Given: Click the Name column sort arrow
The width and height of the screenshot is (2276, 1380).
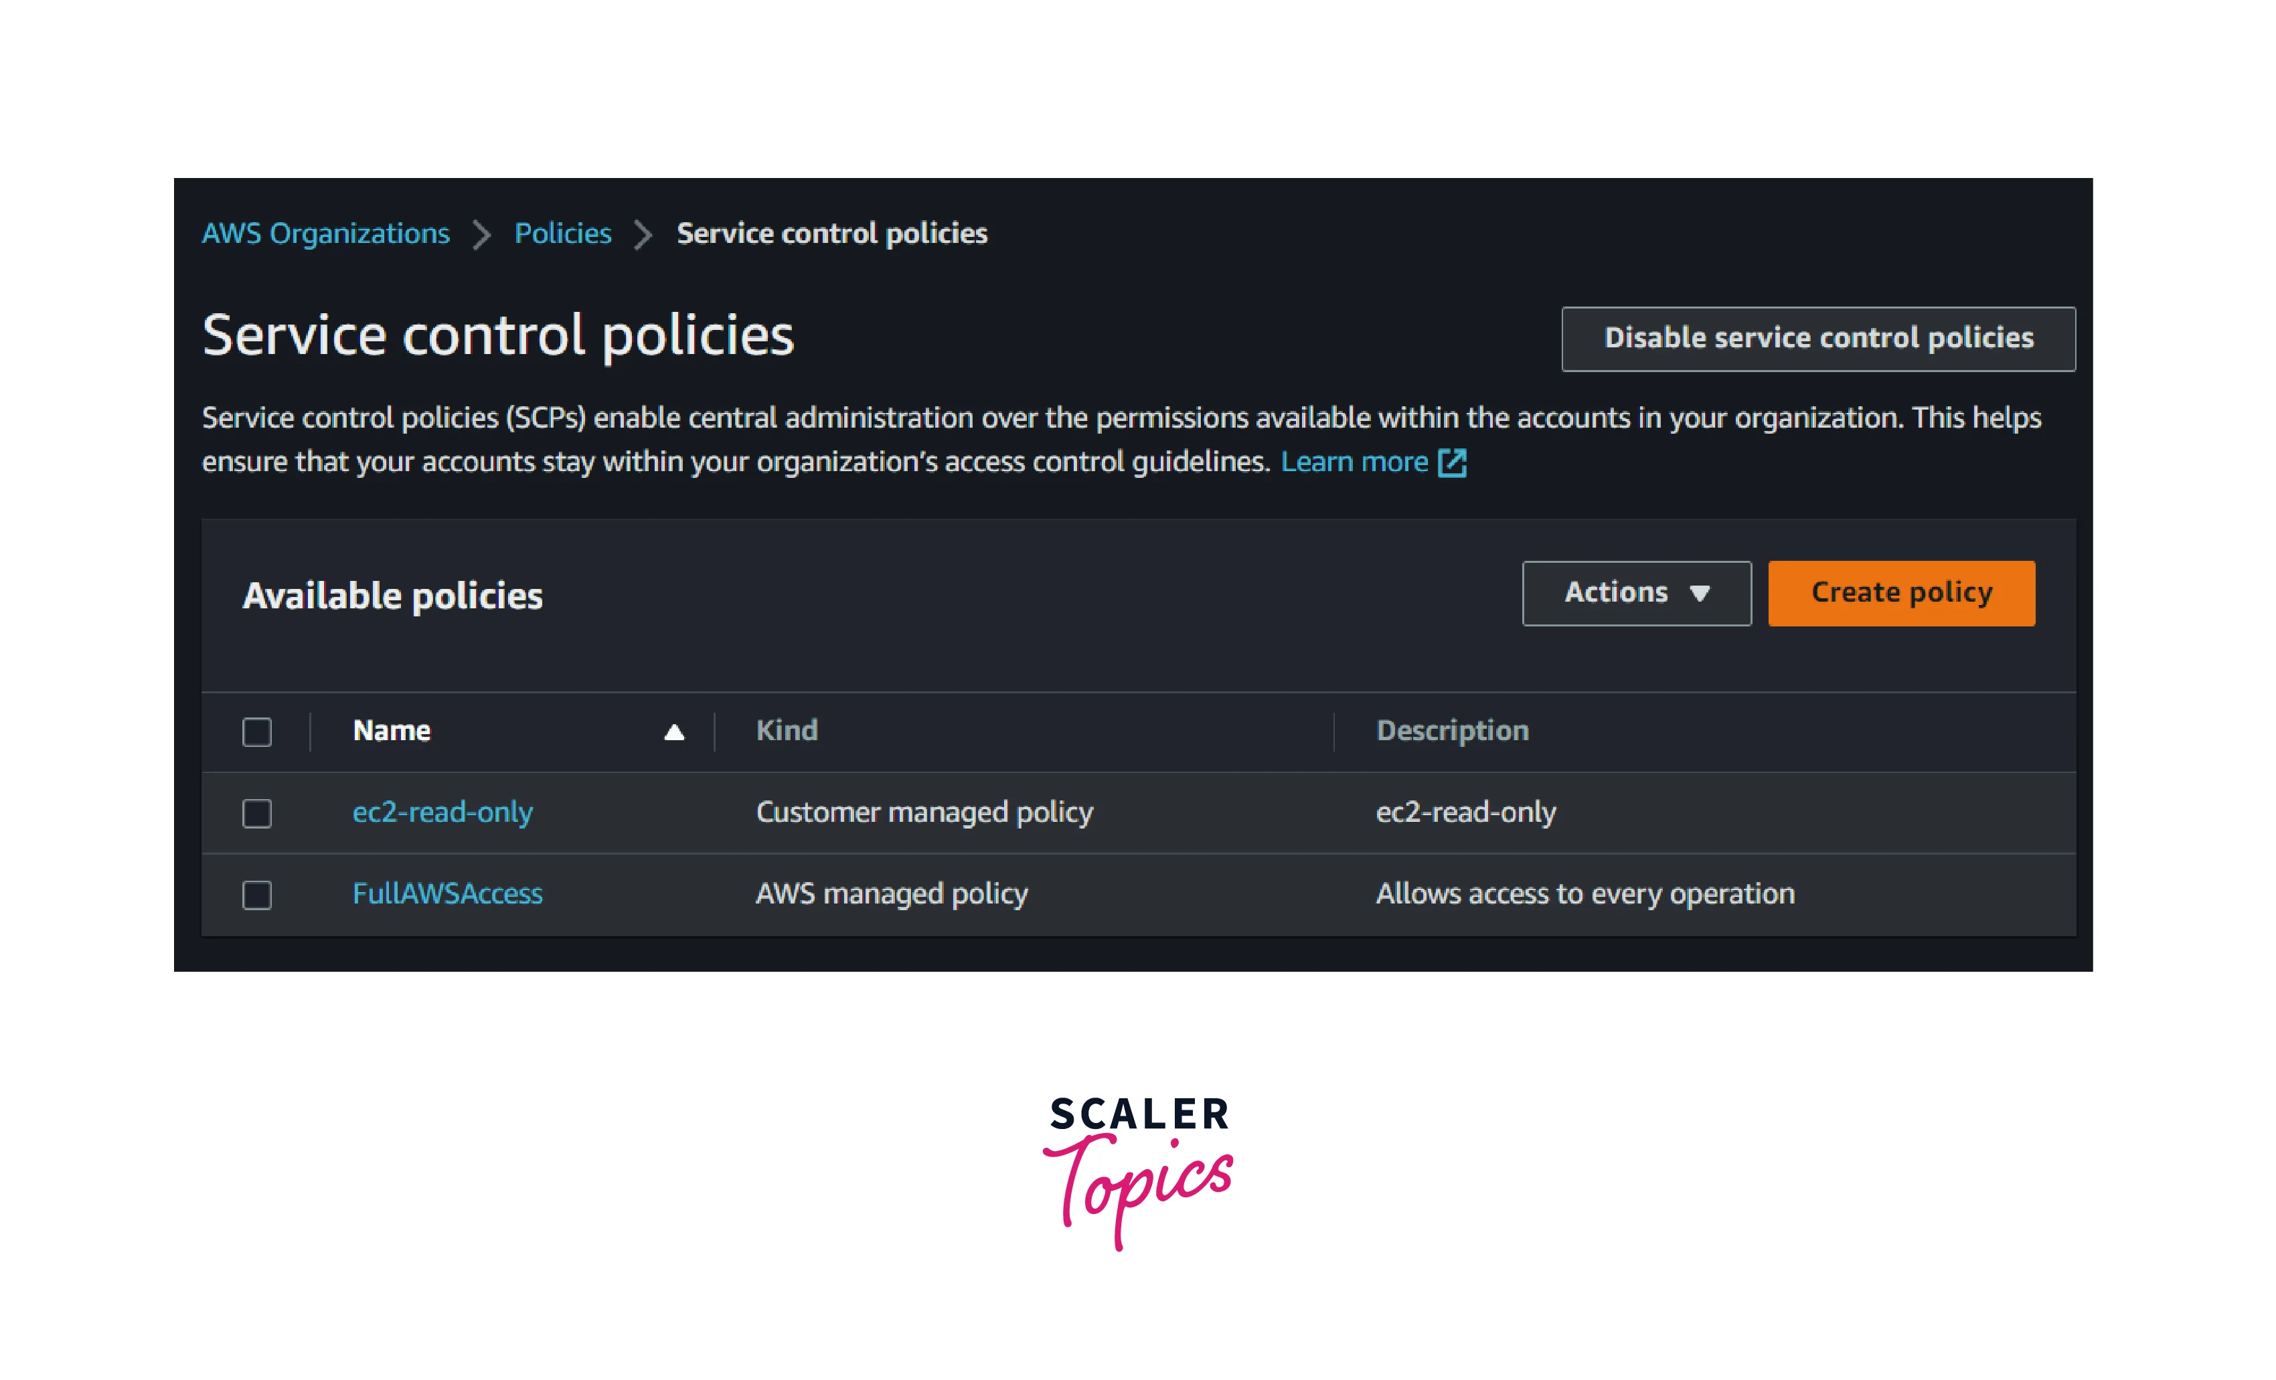Looking at the screenshot, I should tap(674, 732).
